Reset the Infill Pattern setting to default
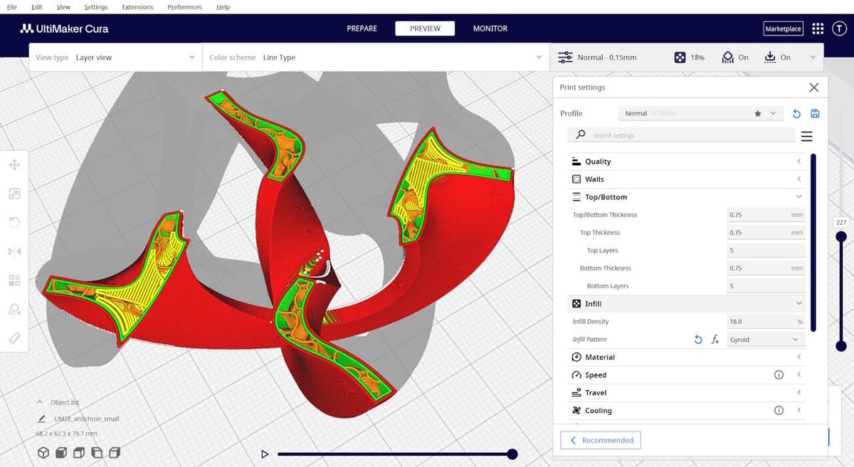The width and height of the screenshot is (854, 467). coord(698,340)
